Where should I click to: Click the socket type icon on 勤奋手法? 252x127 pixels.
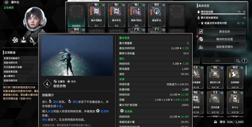click(x=164, y=5)
